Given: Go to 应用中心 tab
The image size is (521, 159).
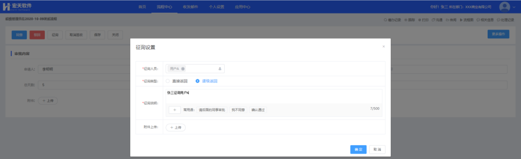Looking at the screenshot, I should click(242, 7).
